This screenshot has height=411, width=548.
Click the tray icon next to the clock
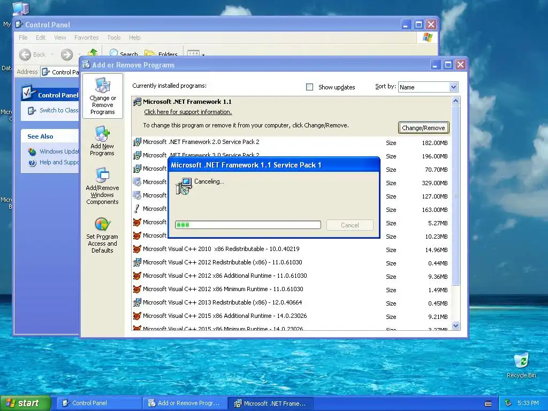point(508,404)
